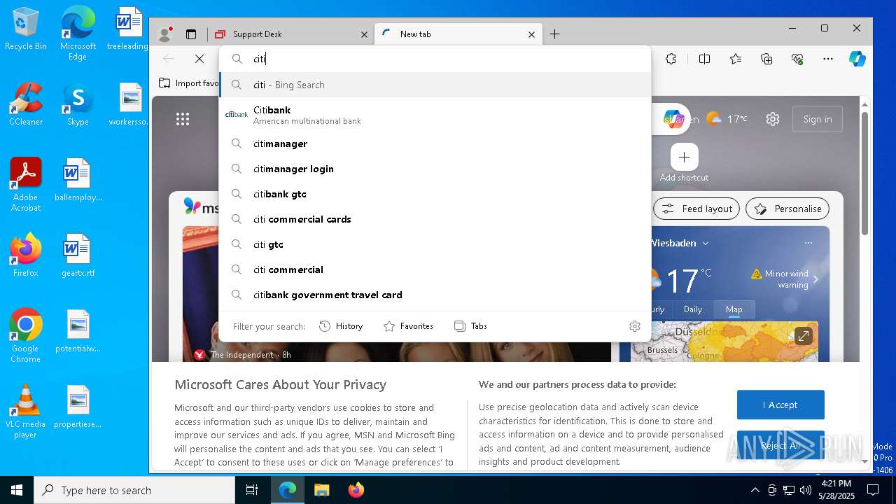Close the Support Desk tab

[x=364, y=34]
